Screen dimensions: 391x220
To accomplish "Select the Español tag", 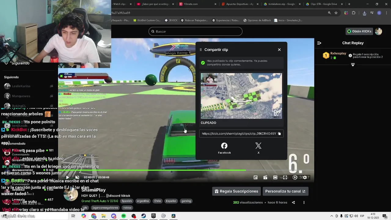I will [x=171, y=201].
